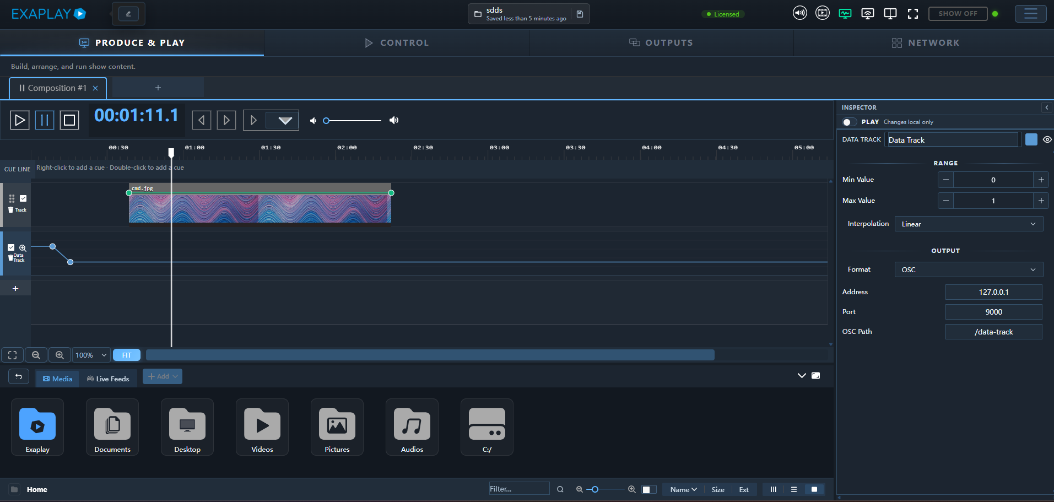1054x502 pixels.
Task: Switch to the PRODUCE & PLAY tab
Action: (x=132, y=42)
